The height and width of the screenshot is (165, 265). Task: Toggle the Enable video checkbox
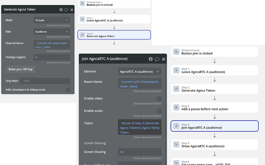(x=159, y=99)
